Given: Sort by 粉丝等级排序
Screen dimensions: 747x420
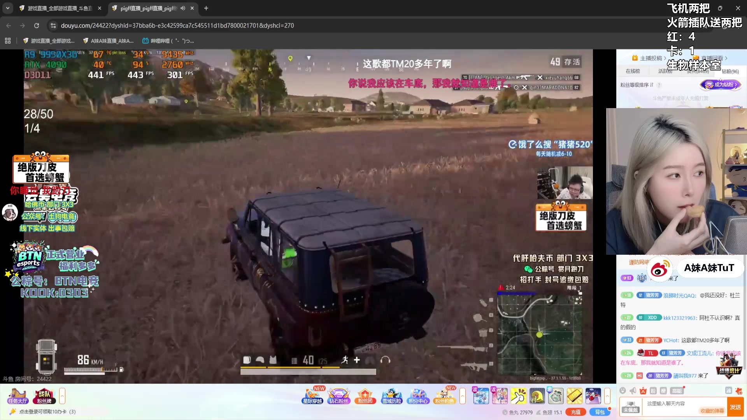Looking at the screenshot, I should (637, 85).
